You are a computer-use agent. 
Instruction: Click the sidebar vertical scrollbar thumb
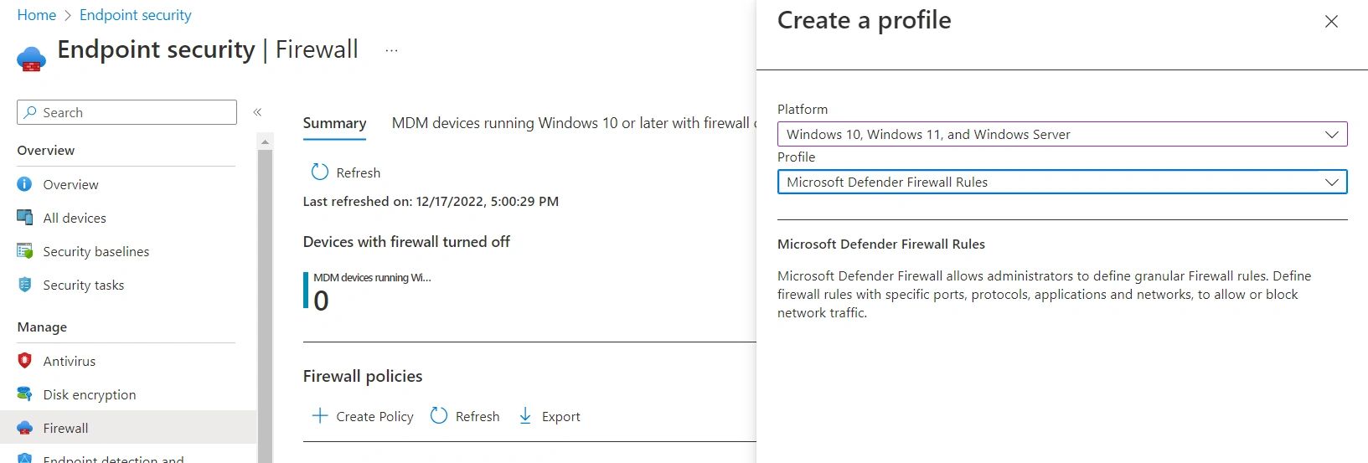tap(266, 306)
